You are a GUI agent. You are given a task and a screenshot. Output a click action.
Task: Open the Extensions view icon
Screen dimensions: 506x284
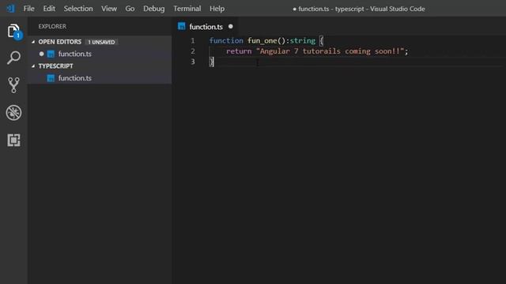pyautogui.click(x=14, y=140)
